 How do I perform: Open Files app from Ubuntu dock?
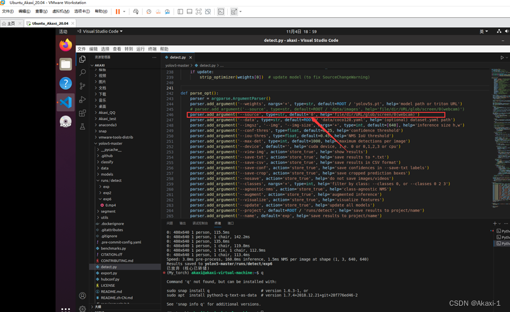(66, 64)
